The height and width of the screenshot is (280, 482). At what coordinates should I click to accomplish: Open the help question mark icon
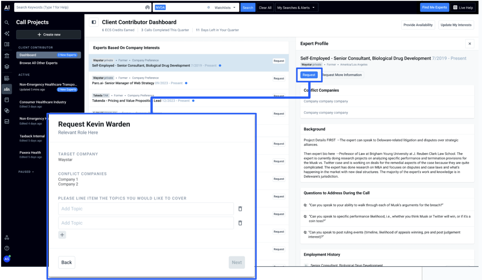pyautogui.click(x=7, y=248)
